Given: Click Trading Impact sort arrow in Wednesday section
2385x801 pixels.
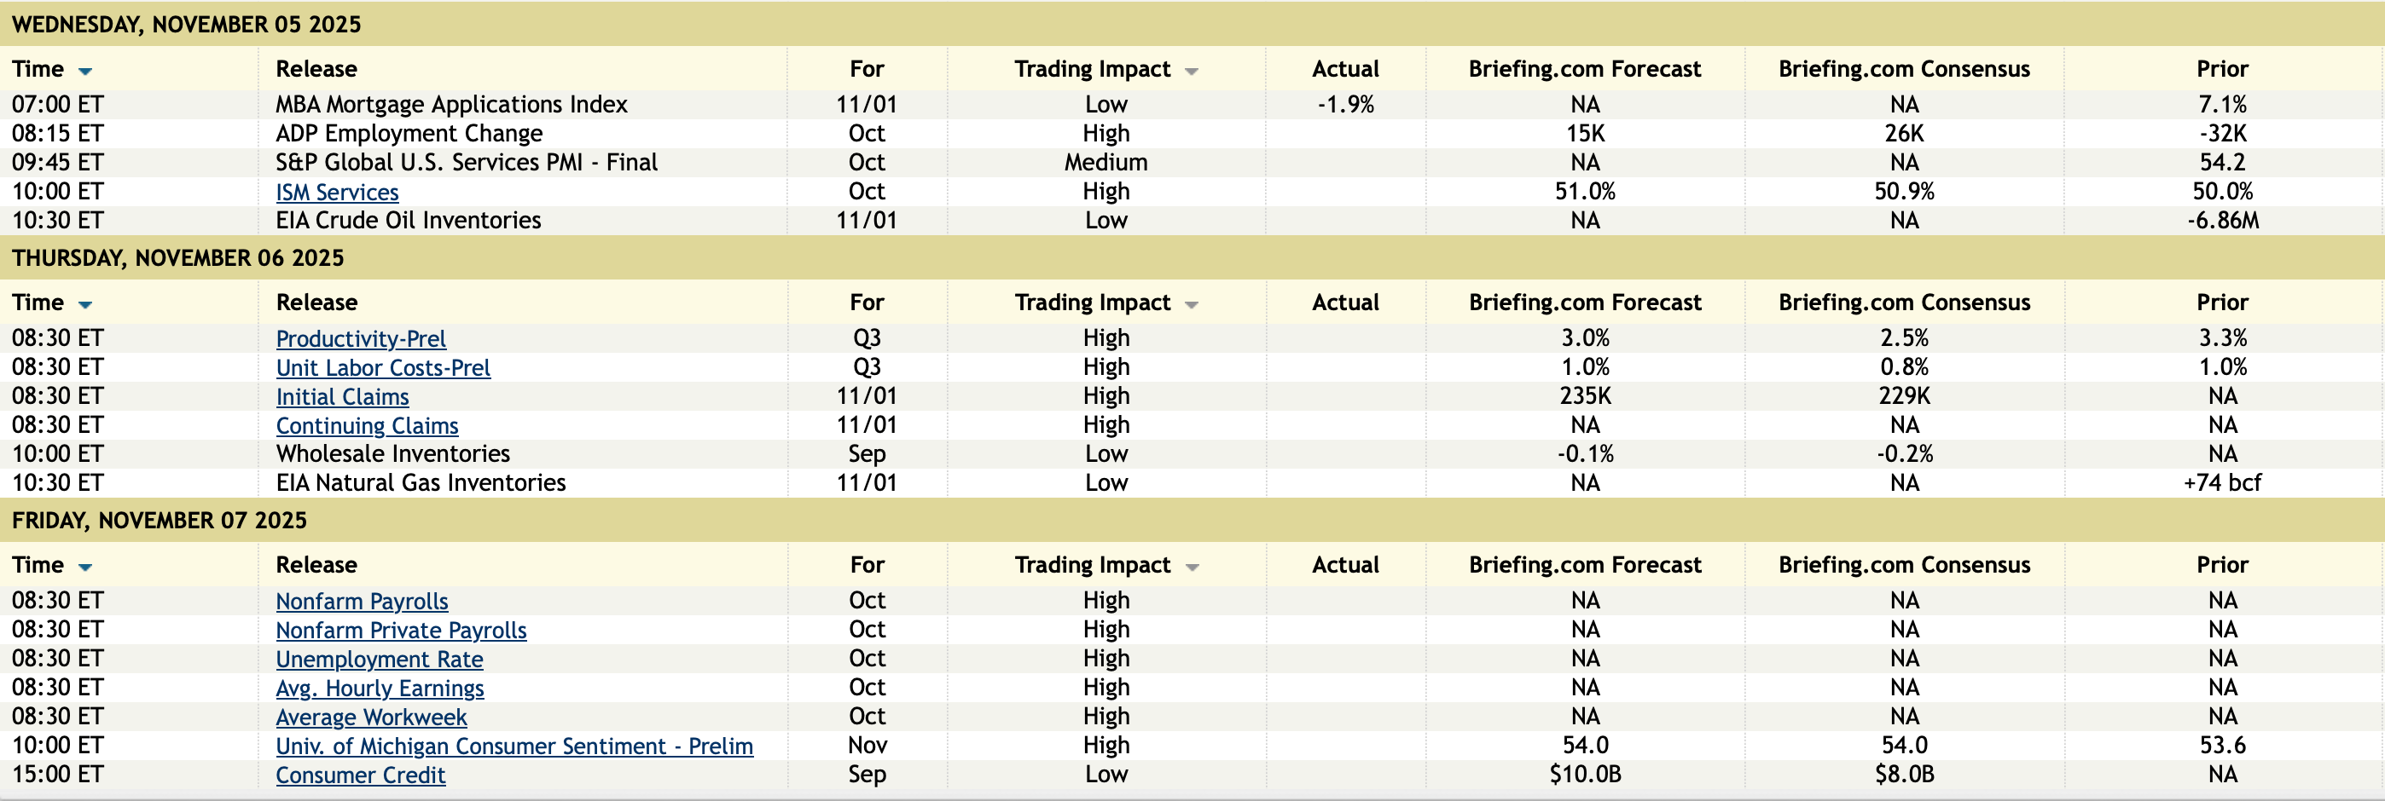Looking at the screenshot, I should [x=1192, y=72].
